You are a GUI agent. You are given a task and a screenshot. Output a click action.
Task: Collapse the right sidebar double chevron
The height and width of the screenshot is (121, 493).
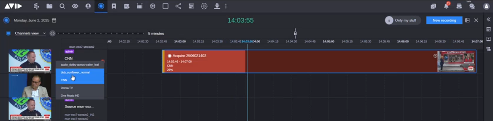click(489, 19)
